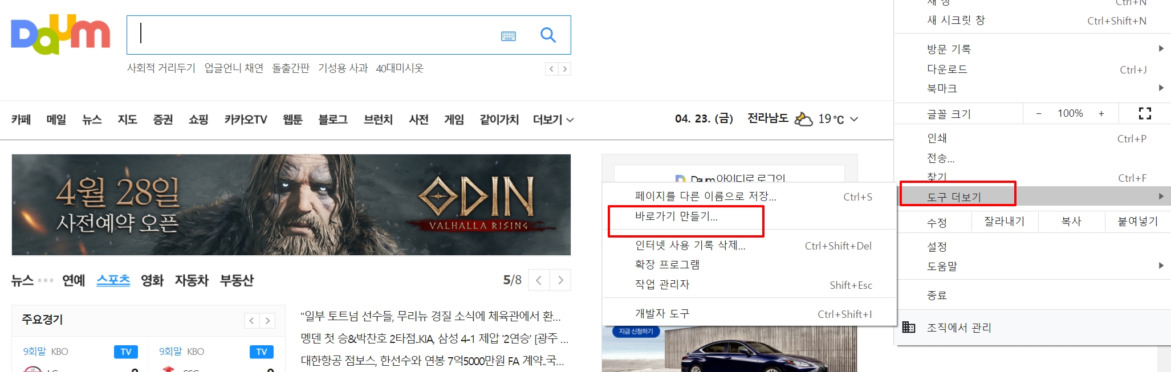Choose 페이지를 다른 이름으로 저장... in submenu
Screen dimensions: 1171x372
(x=750, y=197)
